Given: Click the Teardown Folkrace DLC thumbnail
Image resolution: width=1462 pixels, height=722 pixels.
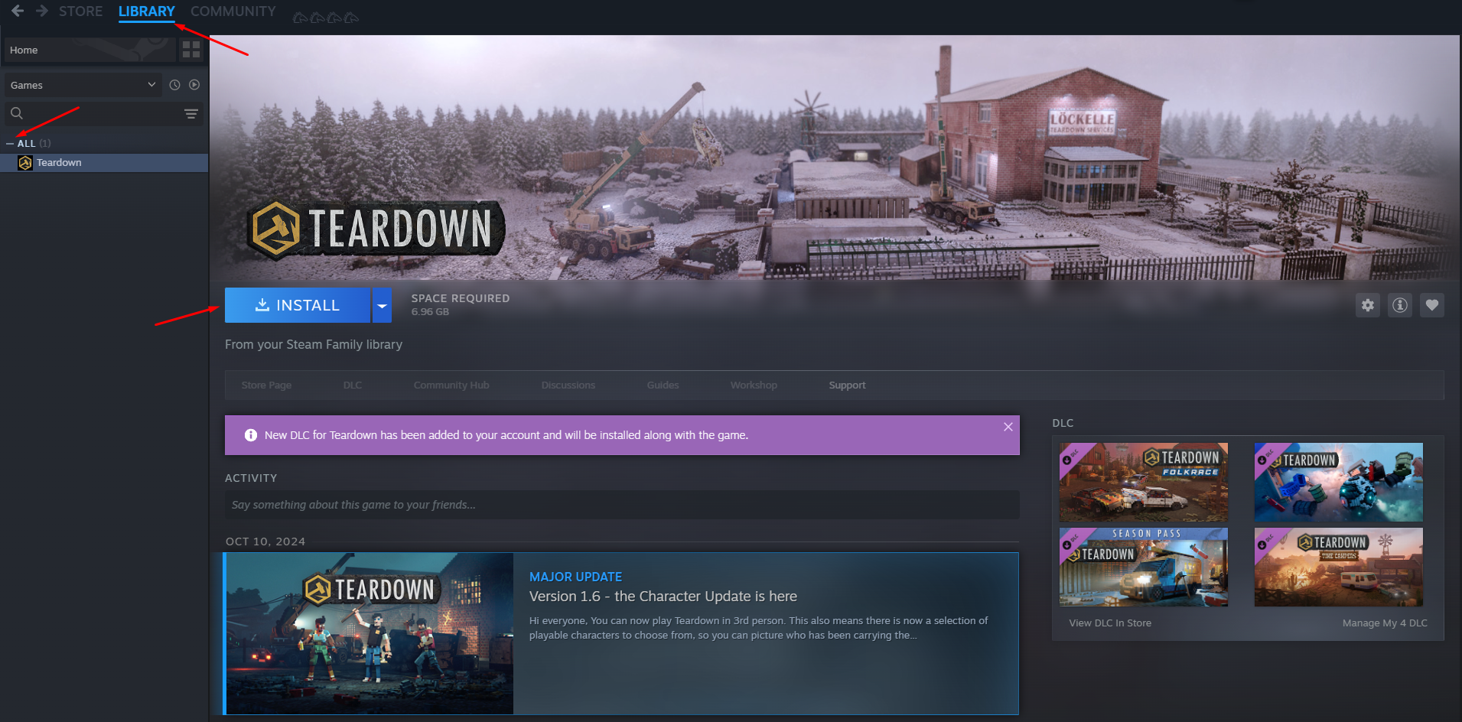Looking at the screenshot, I should (x=1143, y=482).
